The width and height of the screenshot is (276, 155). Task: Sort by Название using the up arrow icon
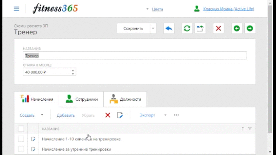click(243, 129)
